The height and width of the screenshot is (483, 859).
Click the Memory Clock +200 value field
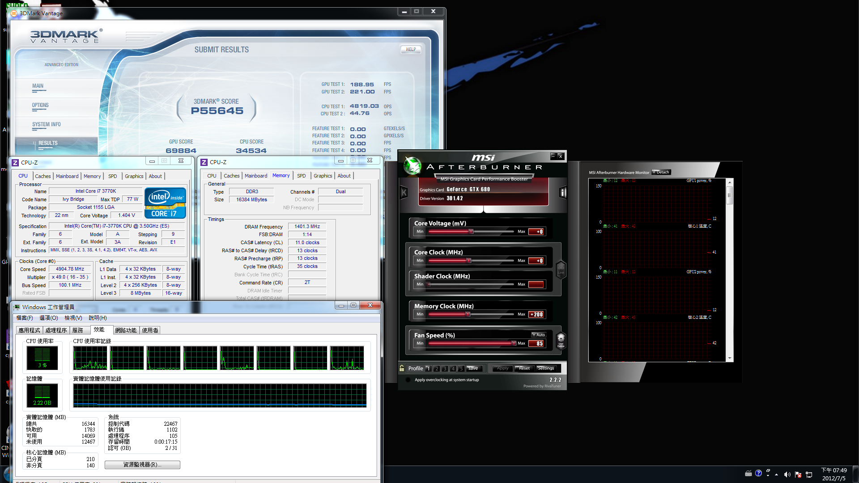pos(536,314)
